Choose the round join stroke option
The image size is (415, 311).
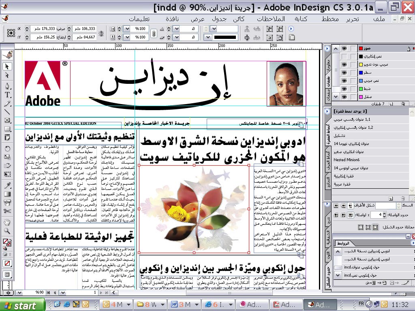[x=343, y=215]
